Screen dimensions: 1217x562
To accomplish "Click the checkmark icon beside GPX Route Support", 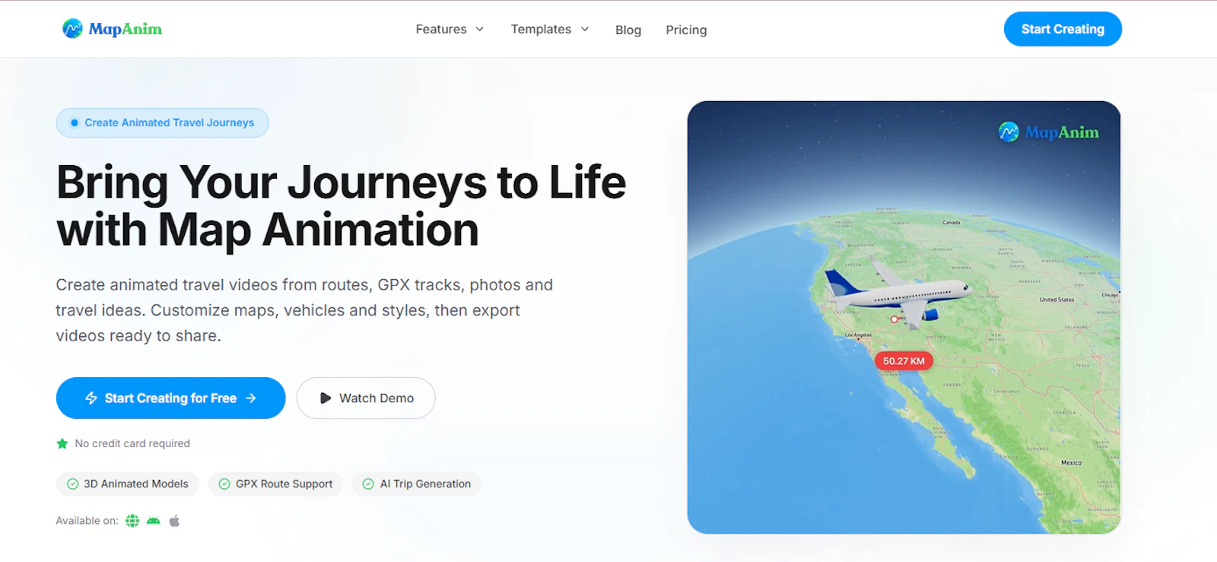I will coord(224,484).
